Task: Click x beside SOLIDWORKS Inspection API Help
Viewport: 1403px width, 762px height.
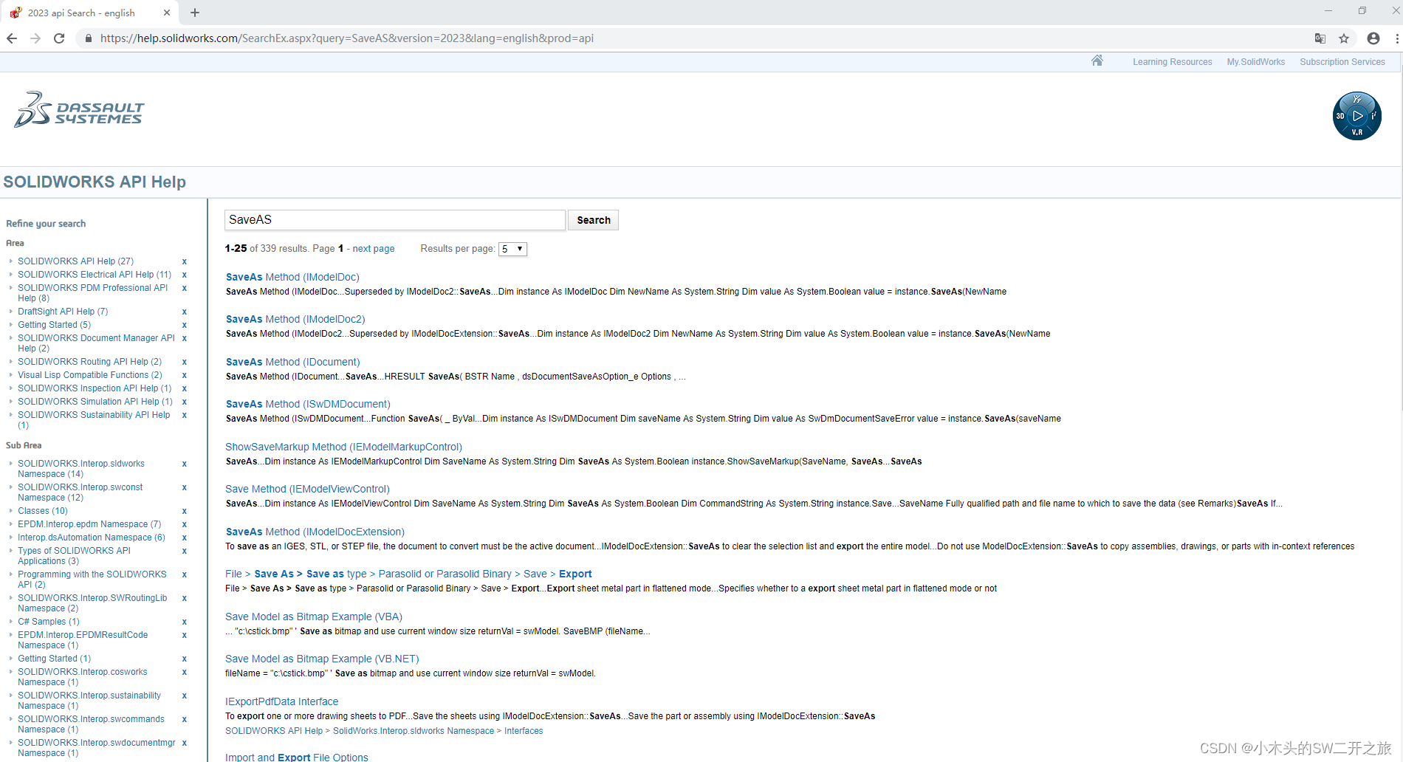Action: click(x=185, y=388)
